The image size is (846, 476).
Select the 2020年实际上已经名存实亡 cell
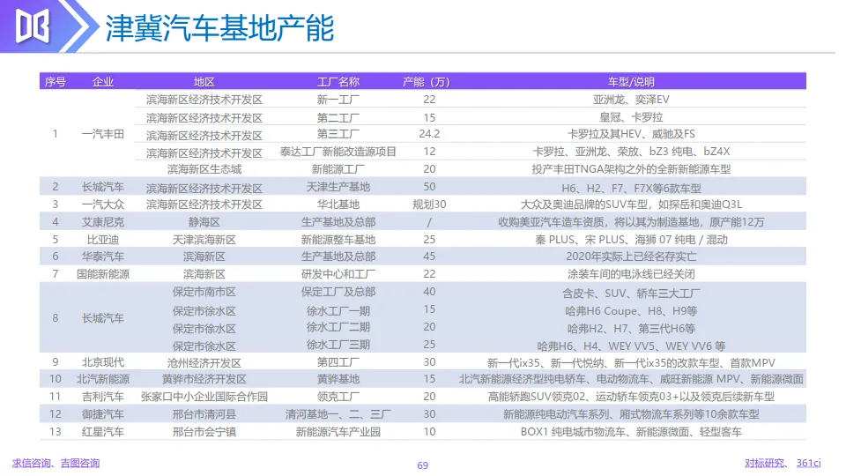tap(631, 257)
